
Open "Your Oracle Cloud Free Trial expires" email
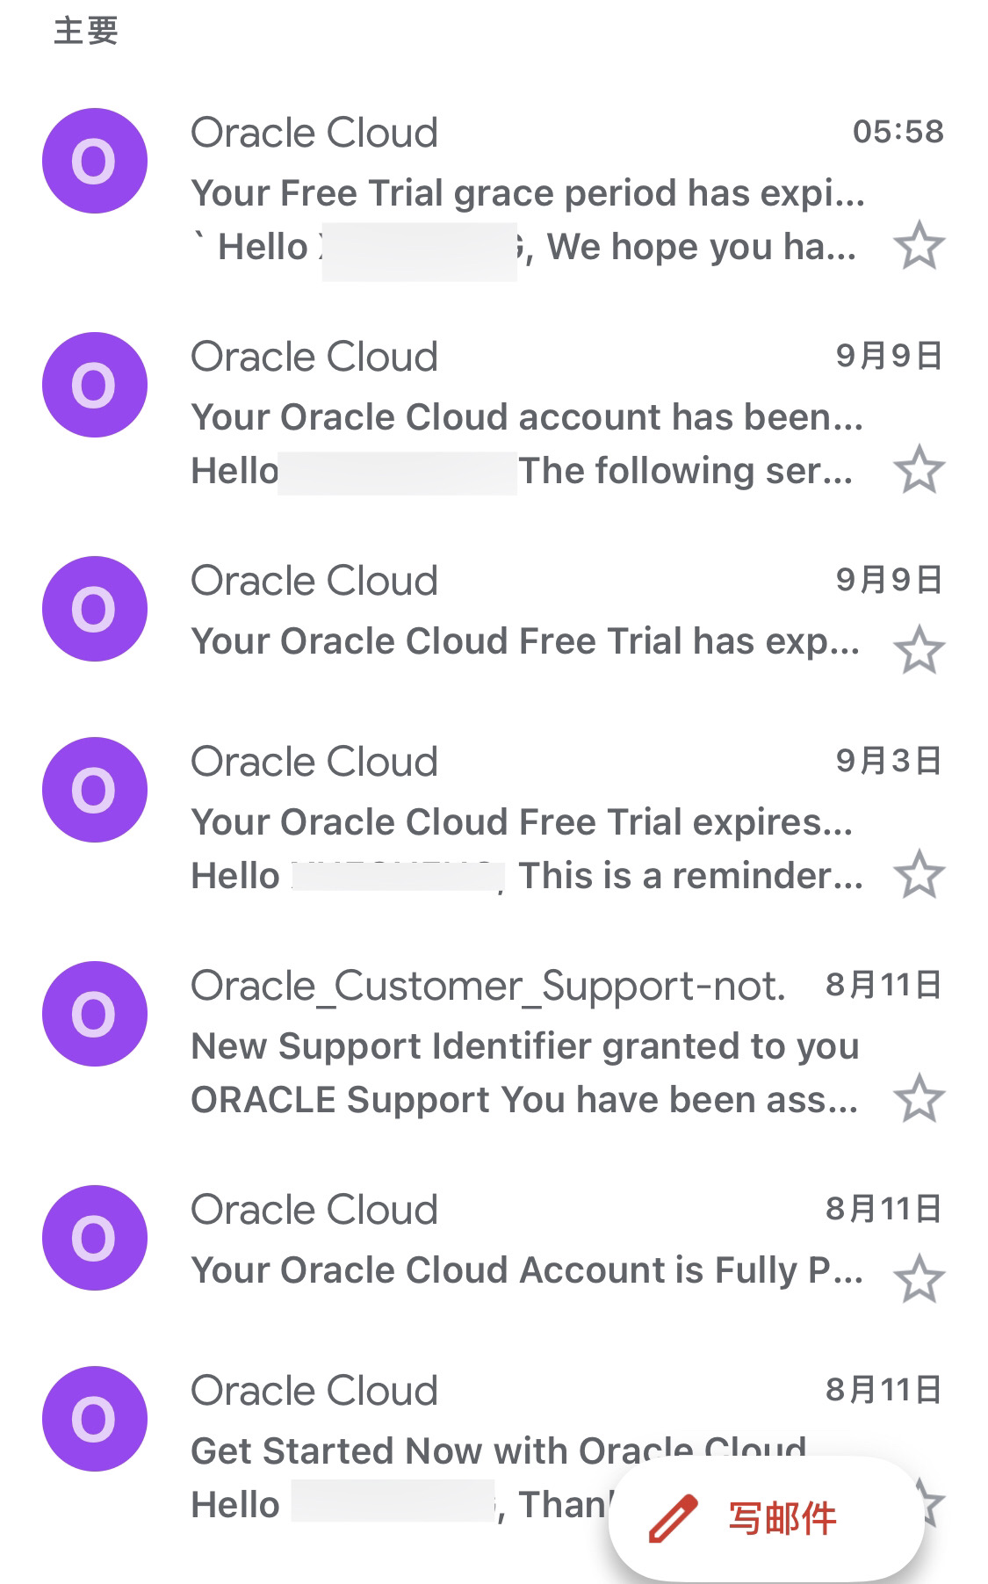click(x=522, y=822)
